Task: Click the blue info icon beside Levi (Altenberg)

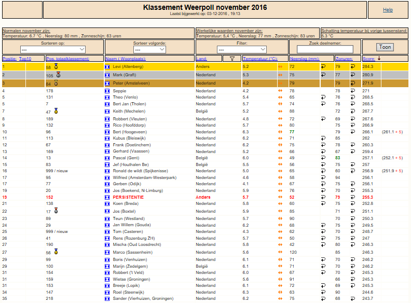Action: pos(107,67)
